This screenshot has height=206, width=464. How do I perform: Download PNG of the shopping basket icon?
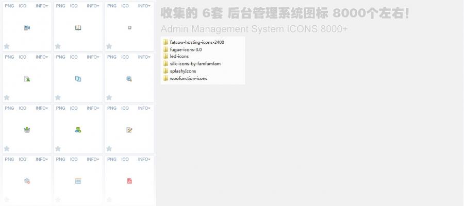pyautogui.click(x=9, y=108)
